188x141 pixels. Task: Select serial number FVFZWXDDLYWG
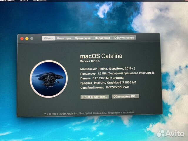point(117,87)
